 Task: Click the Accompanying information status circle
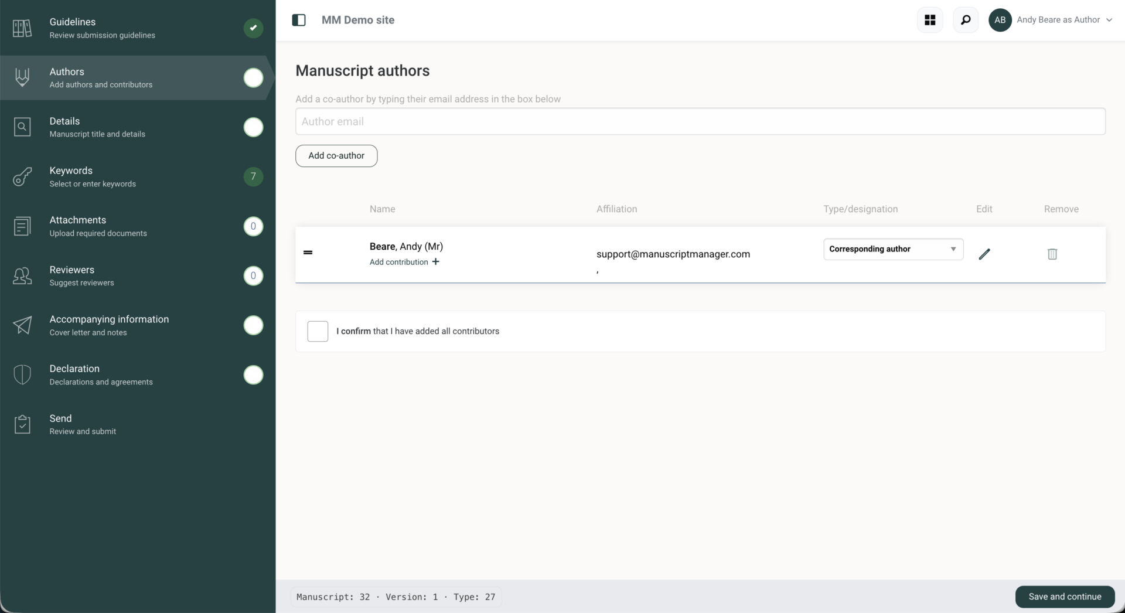click(x=253, y=325)
